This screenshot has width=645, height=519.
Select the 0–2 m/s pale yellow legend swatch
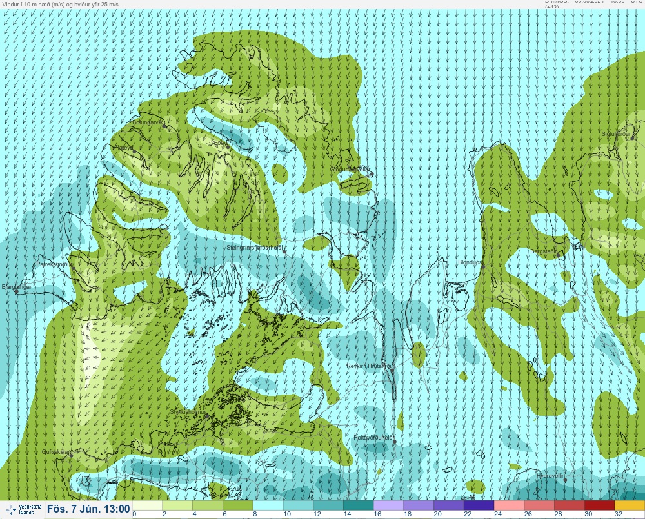pos(148,505)
